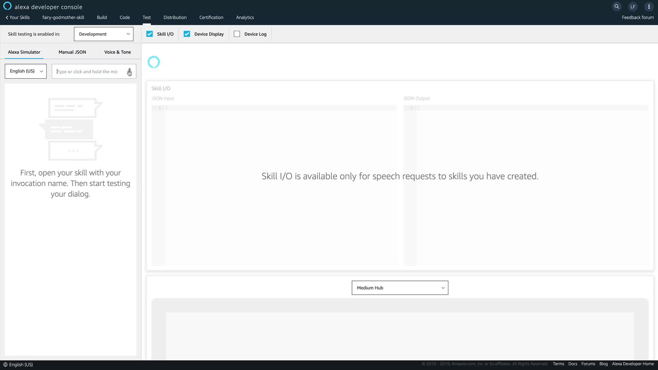
Task: Open the Development stage dropdown
Action: pyautogui.click(x=103, y=34)
